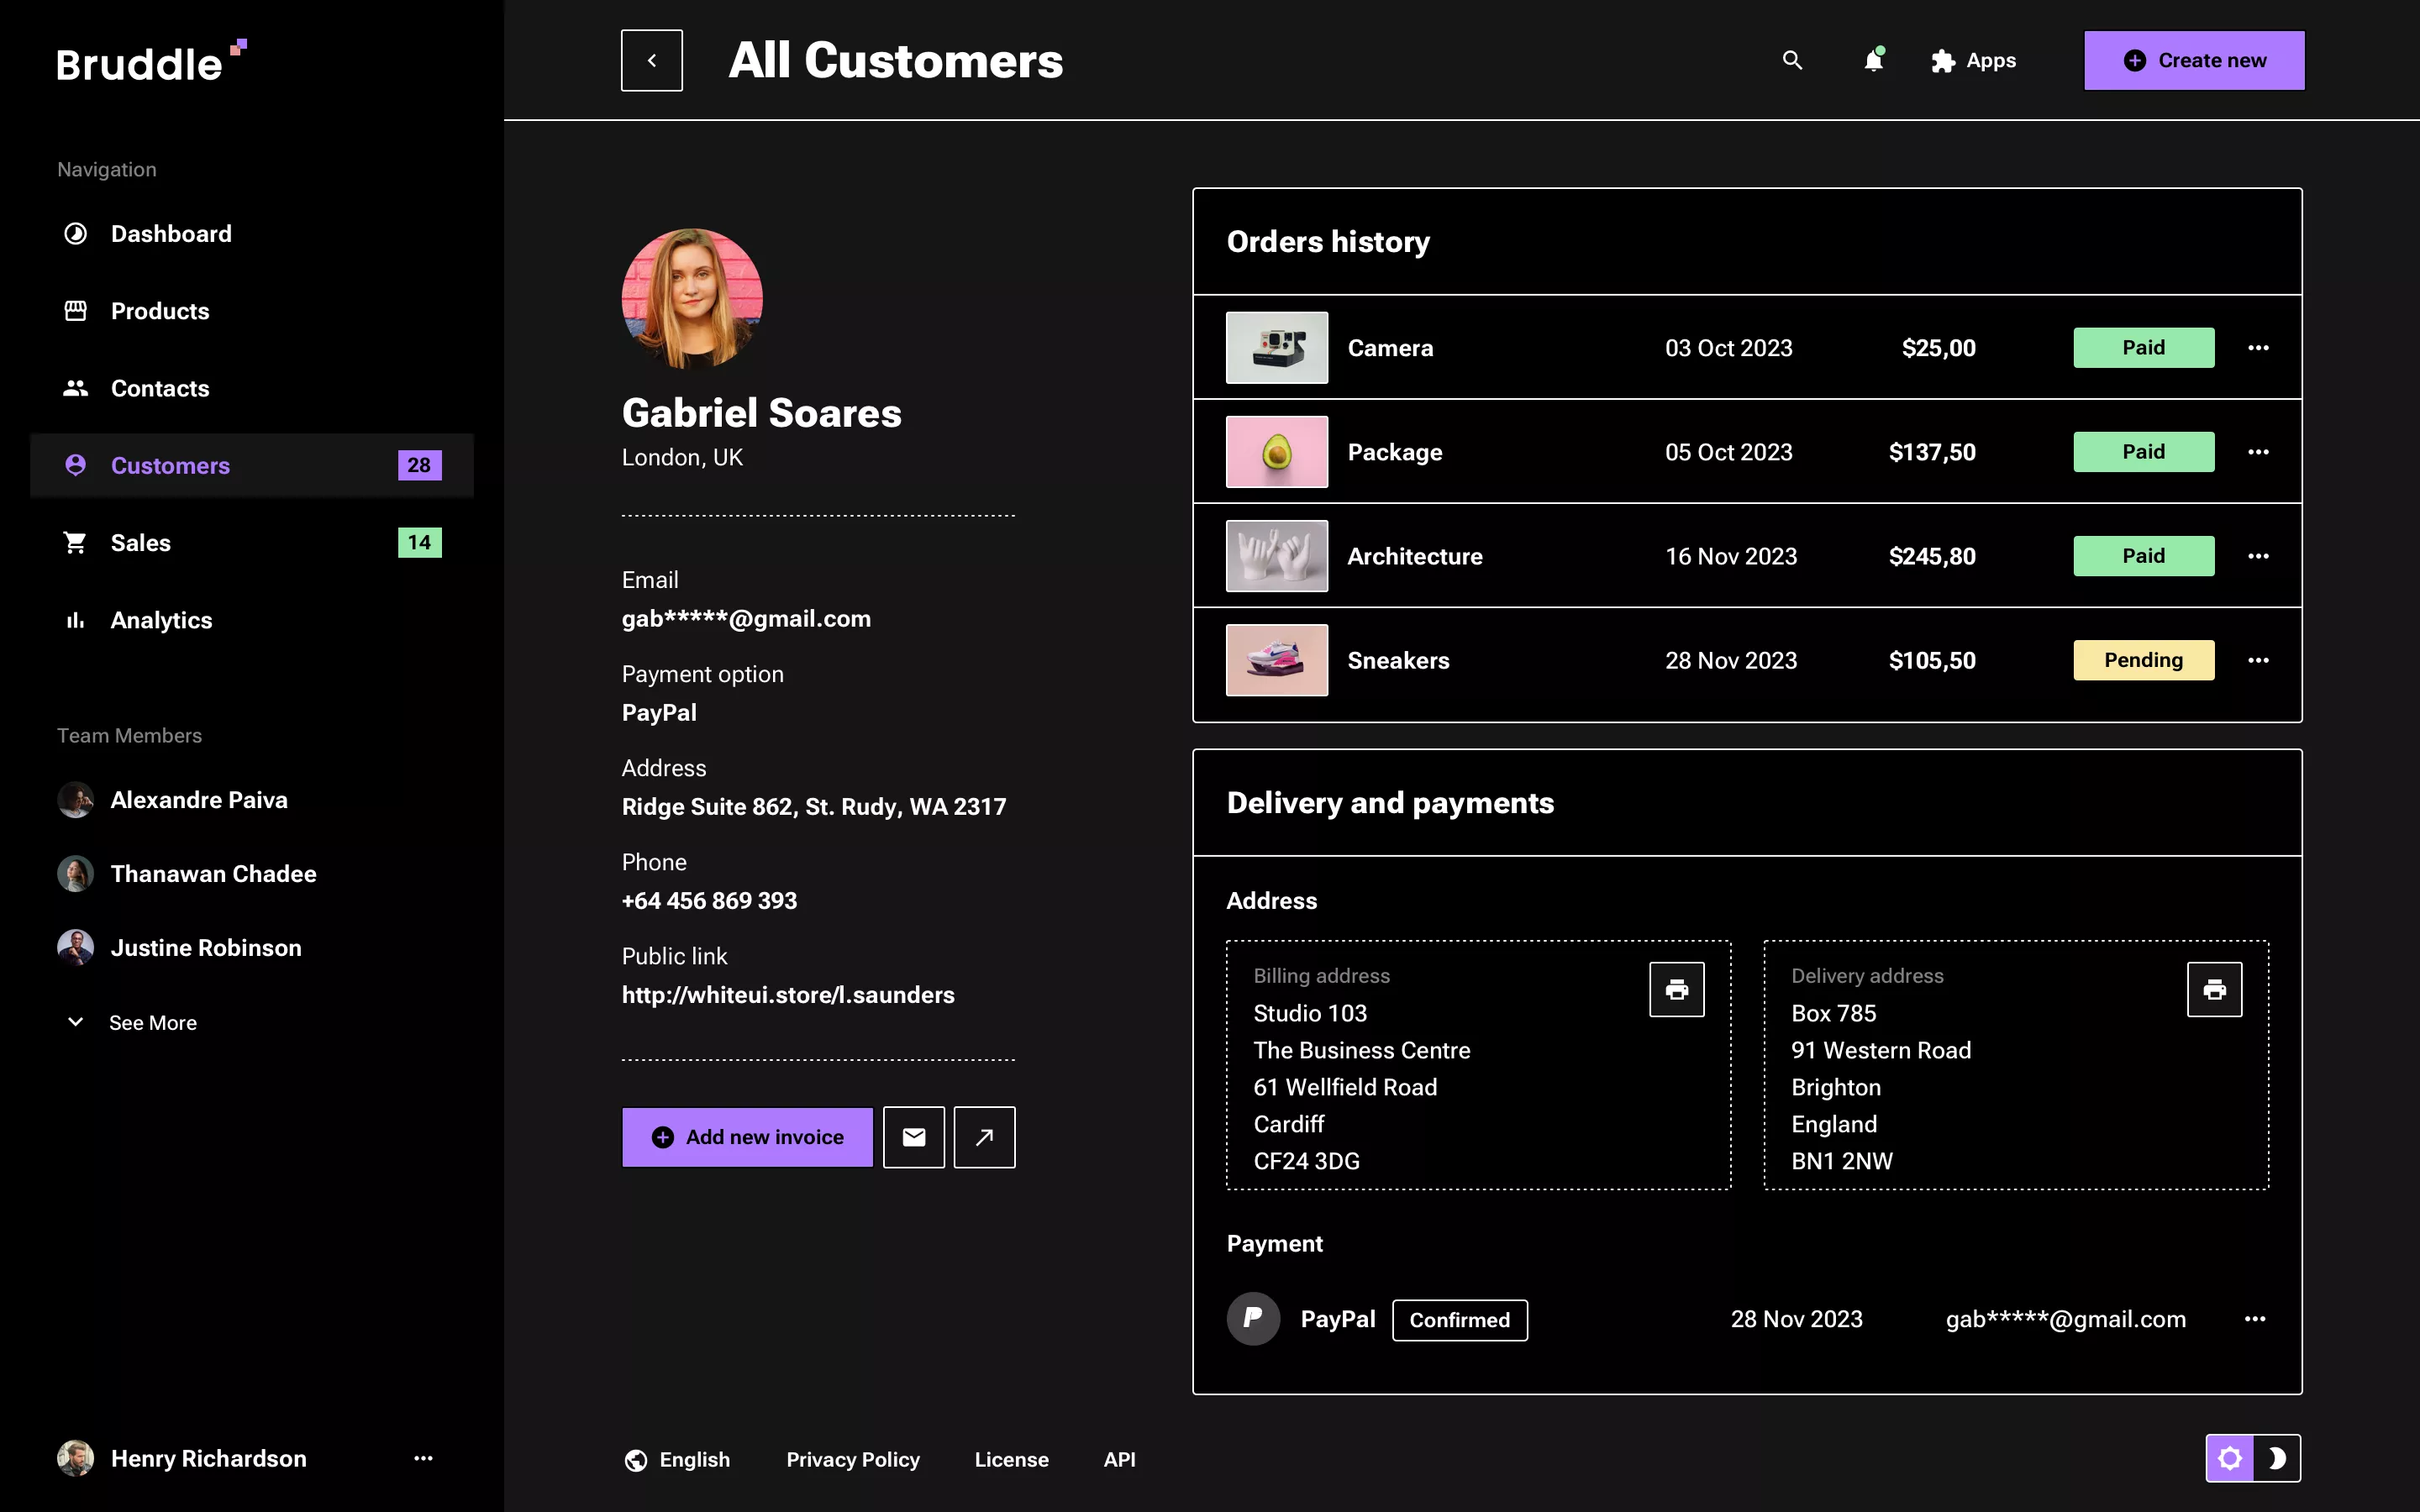Open the search icon in the top bar
The width and height of the screenshot is (2420, 1512).
pos(1791,60)
